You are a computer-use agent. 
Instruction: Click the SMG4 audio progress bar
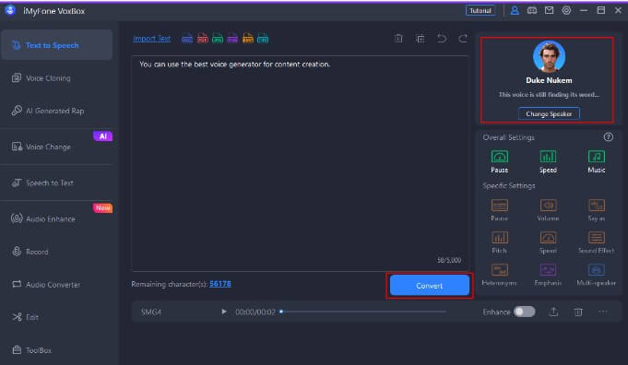click(363, 312)
